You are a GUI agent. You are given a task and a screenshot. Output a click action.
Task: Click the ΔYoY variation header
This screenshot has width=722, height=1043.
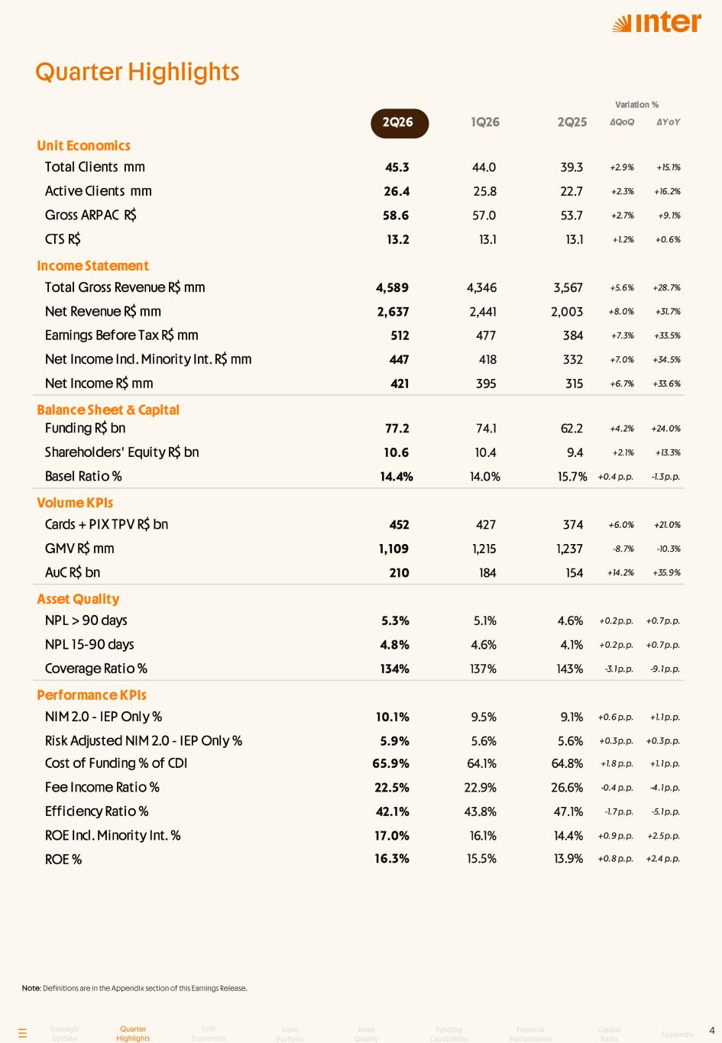click(669, 122)
